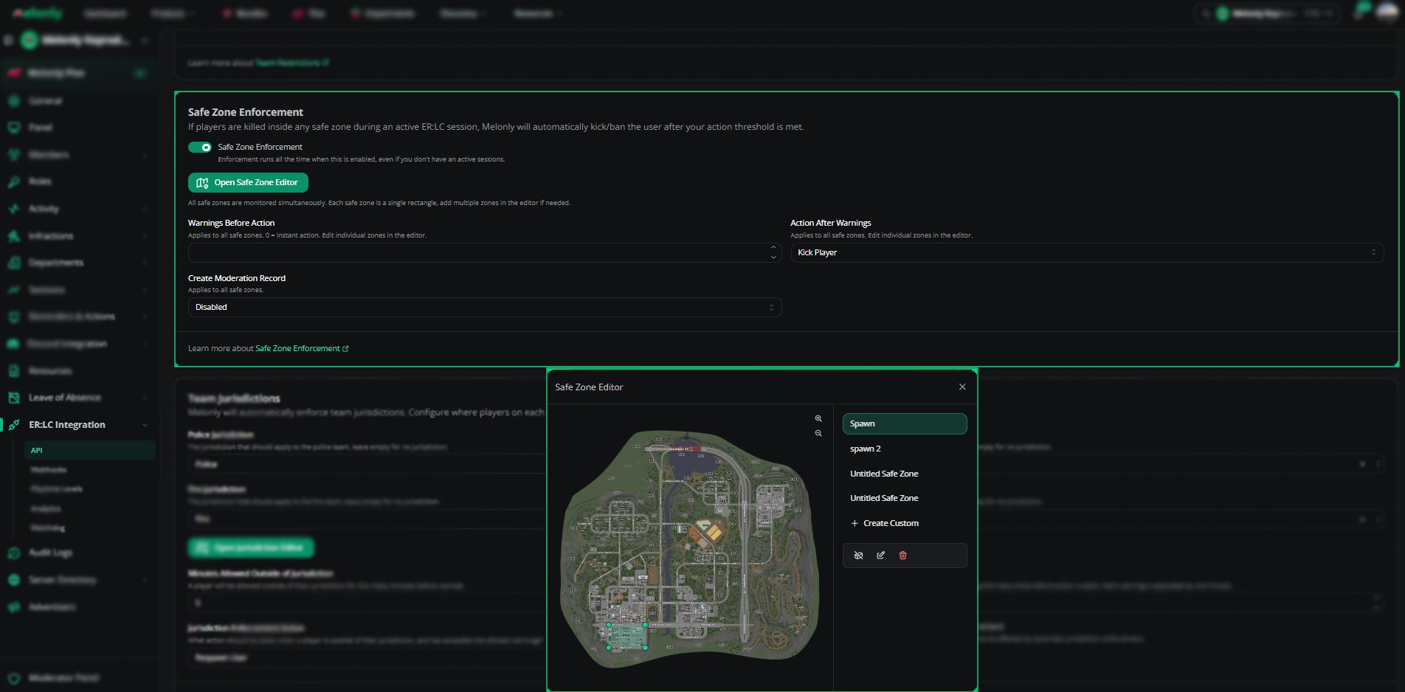Open the Playtime Levels sidebar subitem

[56, 488]
